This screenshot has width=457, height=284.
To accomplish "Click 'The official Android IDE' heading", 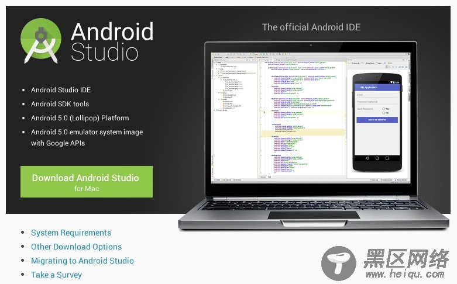I will tap(311, 27).
